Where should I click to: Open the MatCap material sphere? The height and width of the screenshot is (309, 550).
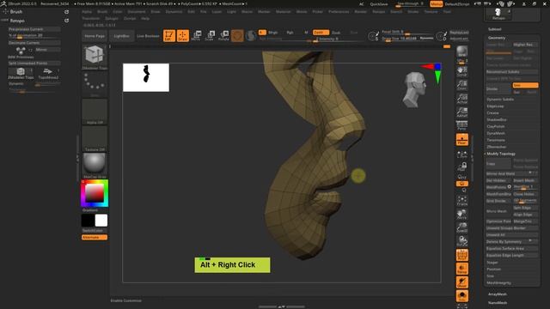[95, 166]
